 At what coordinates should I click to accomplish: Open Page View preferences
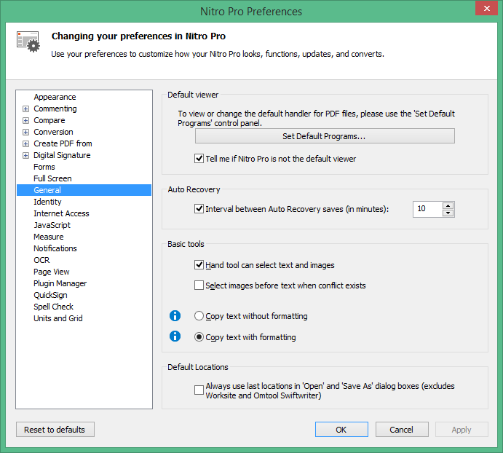(52, 272)
